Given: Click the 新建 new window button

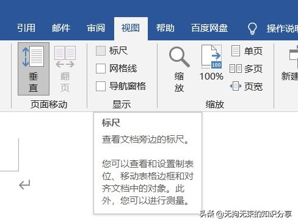Looking at the screenshot, I should (290, 63).
